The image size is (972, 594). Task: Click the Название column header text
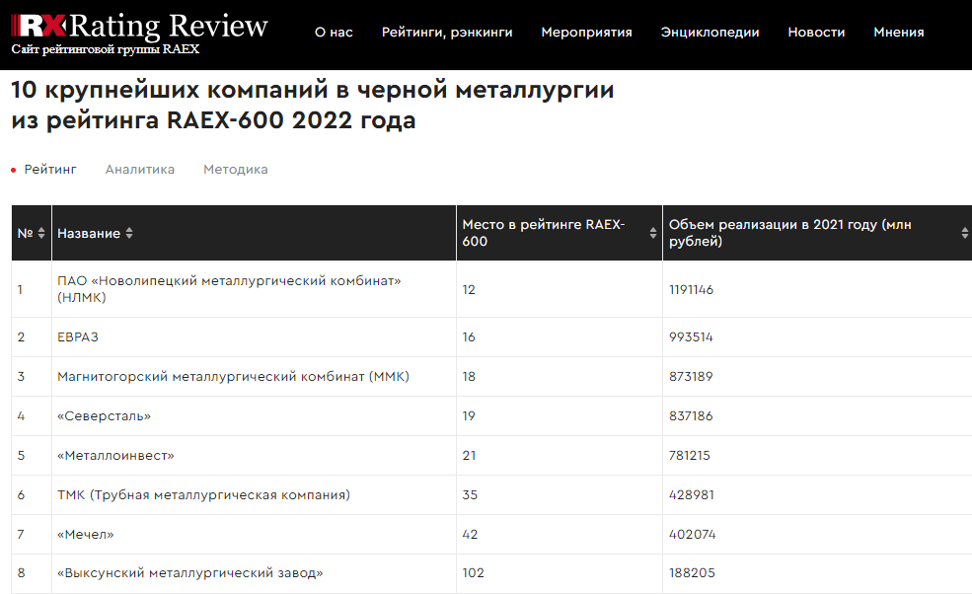(x=89, y=233)
